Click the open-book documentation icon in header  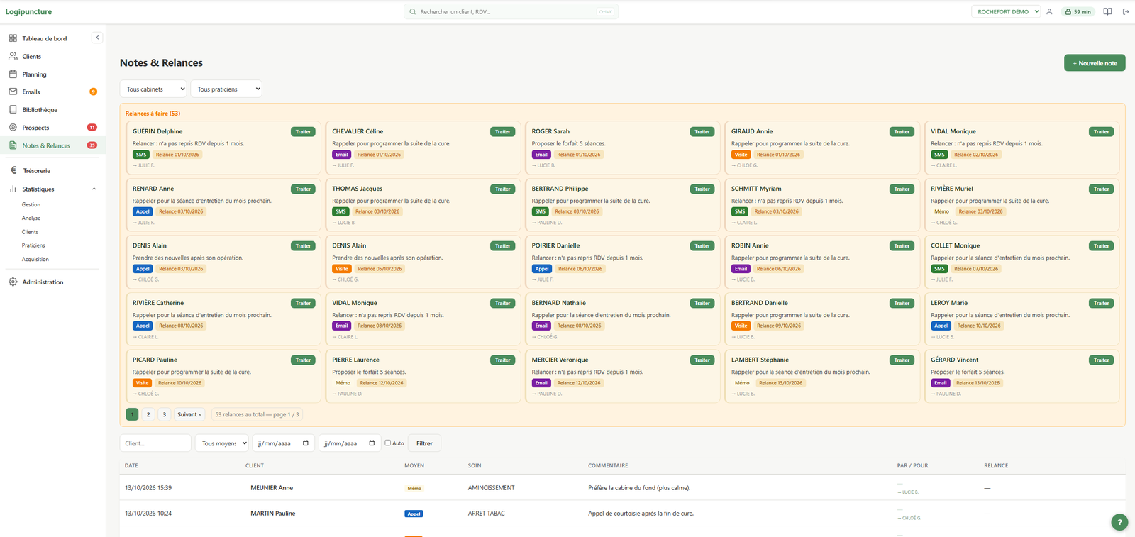[1107, 11]
